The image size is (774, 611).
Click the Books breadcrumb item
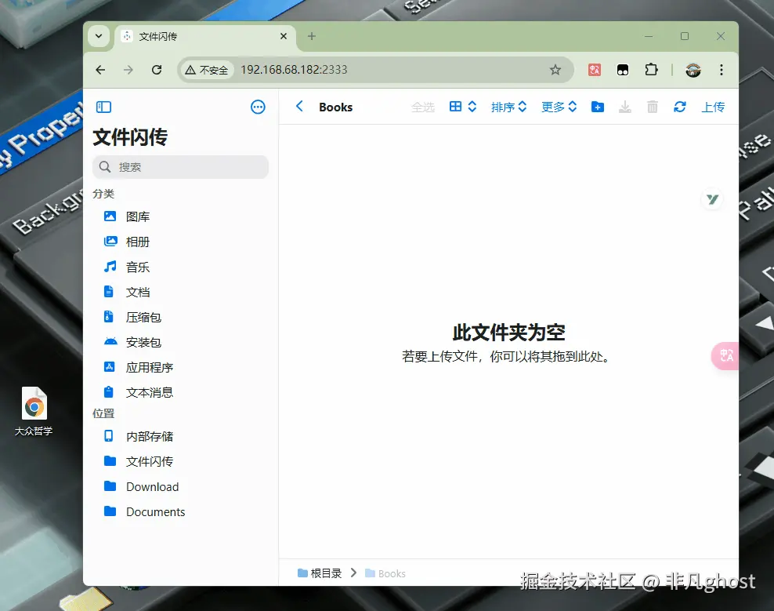[385, 573]
